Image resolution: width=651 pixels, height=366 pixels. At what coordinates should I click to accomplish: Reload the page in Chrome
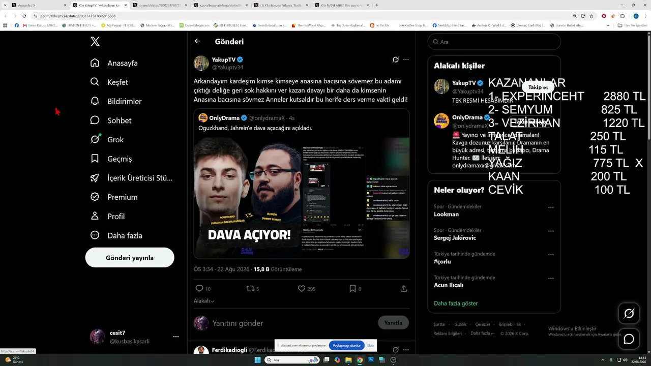click(x=24, y=16)
